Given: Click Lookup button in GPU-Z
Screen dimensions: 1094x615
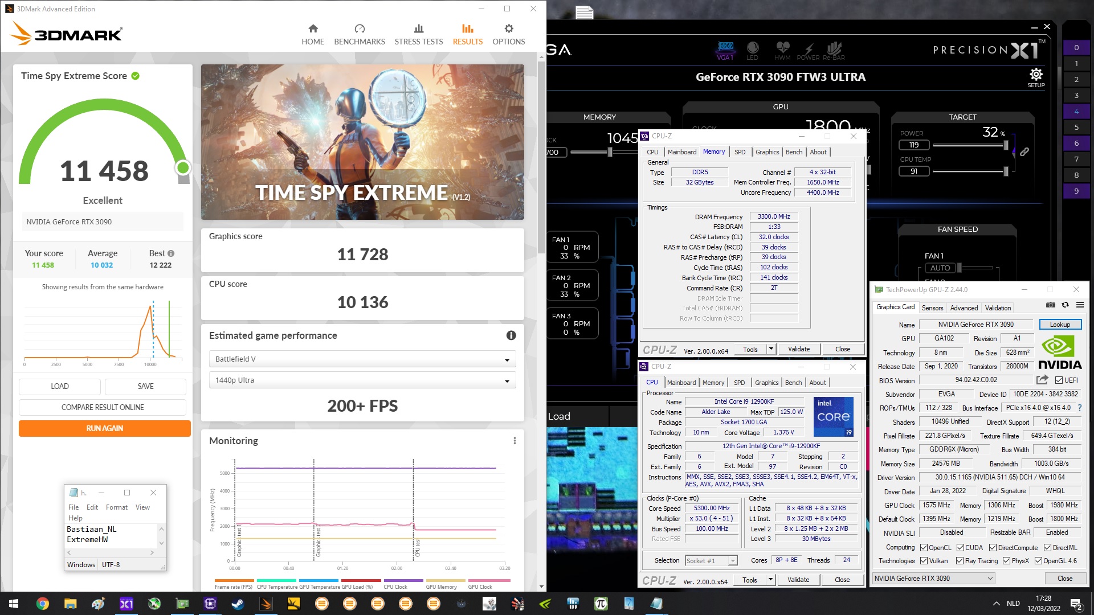Looking at the screenshot, I should coord(1060,325).
